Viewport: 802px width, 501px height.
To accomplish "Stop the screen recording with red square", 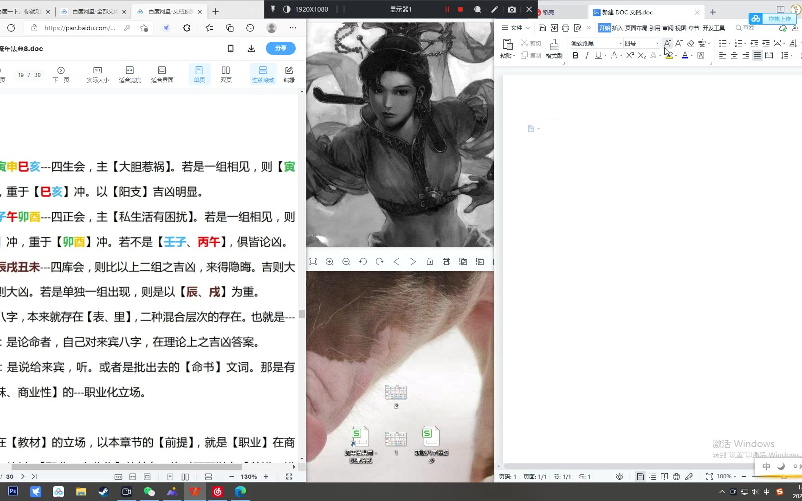I will (x=460, y=9).
